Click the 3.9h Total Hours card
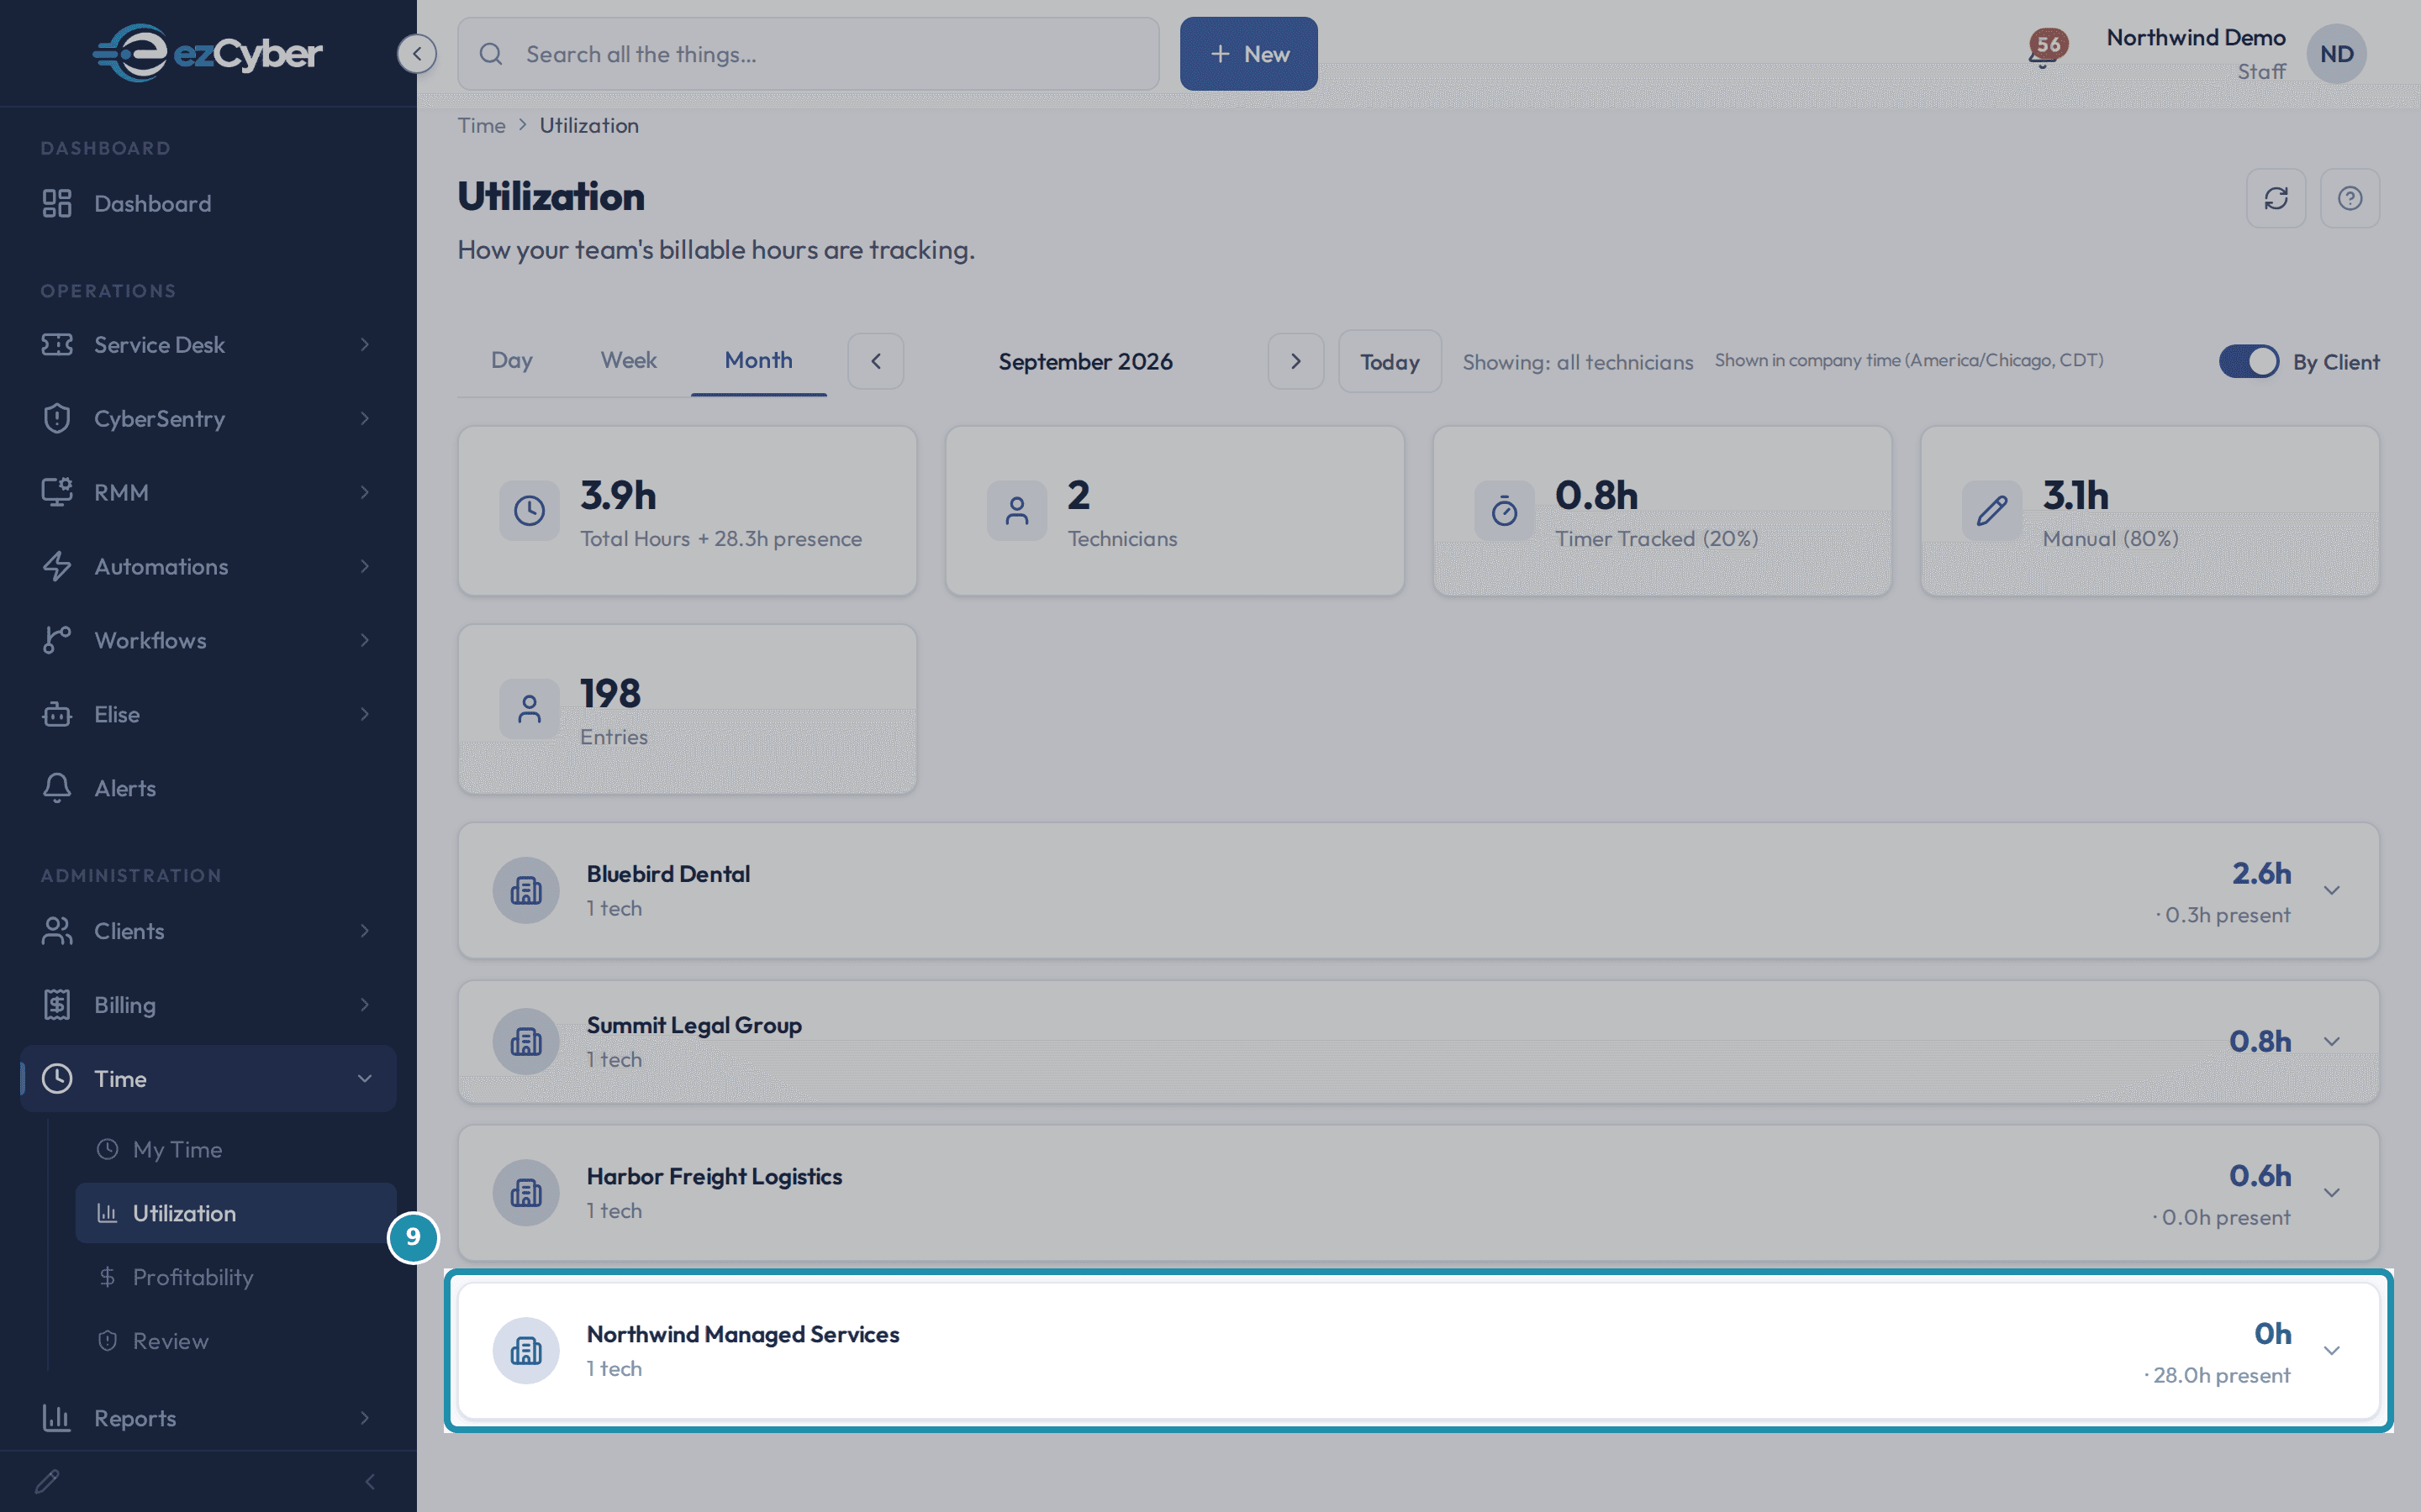2421x1512 pixels. (688, 512)
